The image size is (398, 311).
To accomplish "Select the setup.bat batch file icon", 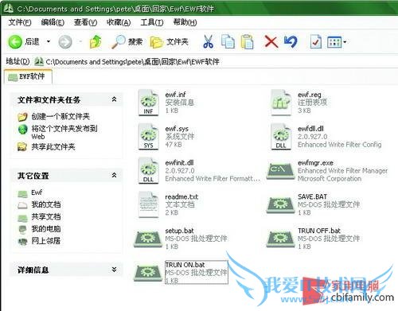I will click(148, 239).
